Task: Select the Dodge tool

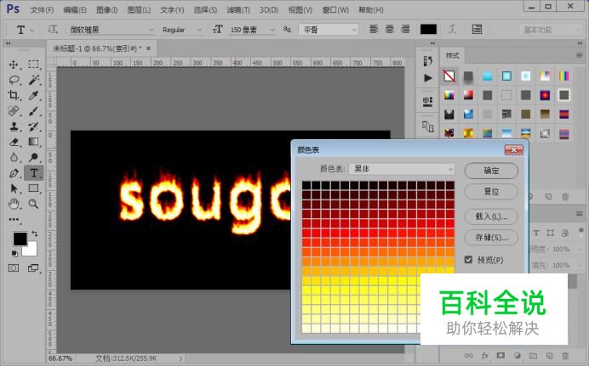Action: pyautogui.click(x=33, y=157)
